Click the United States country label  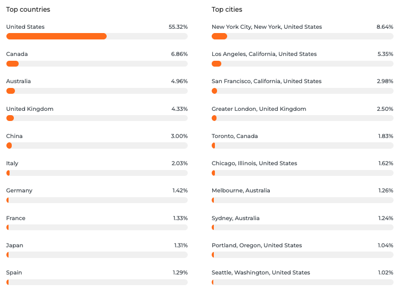coord(25,27)
